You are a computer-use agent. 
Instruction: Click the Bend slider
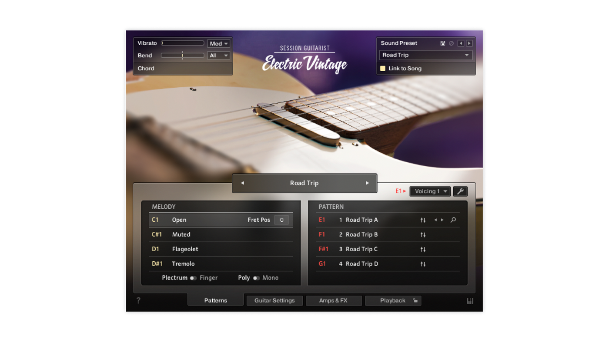183,56
